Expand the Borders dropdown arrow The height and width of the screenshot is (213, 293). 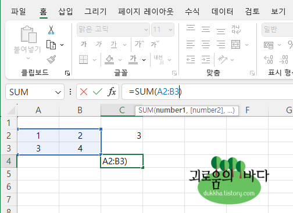pyautogui.click(x=94, y=60)
